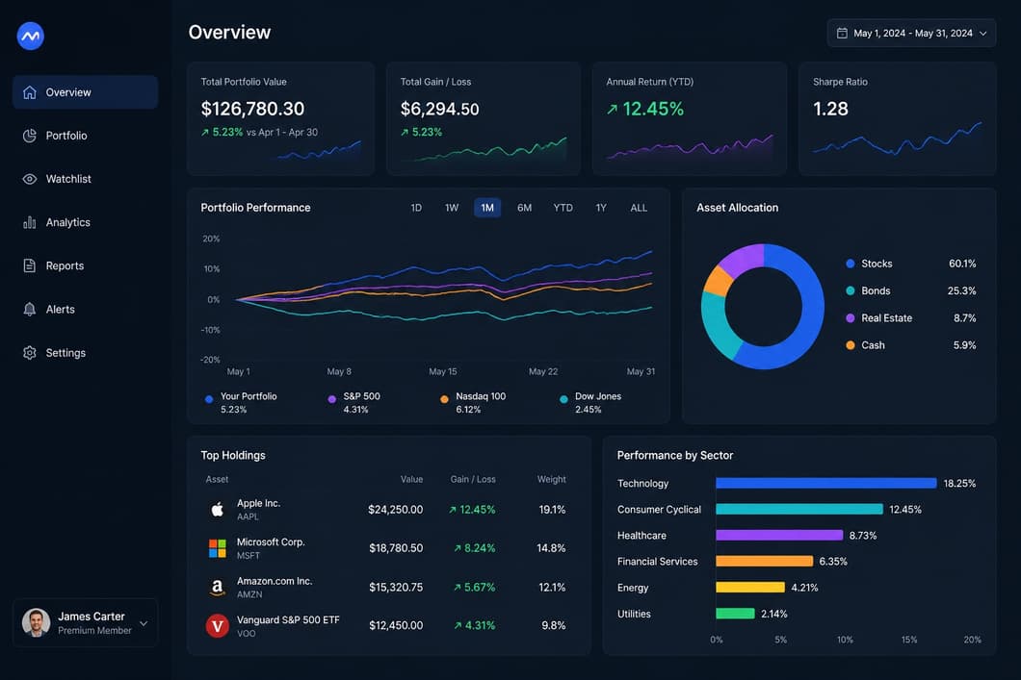Toggle the Dow Jones legend series
1021x680 pixels.
(591, 402)
